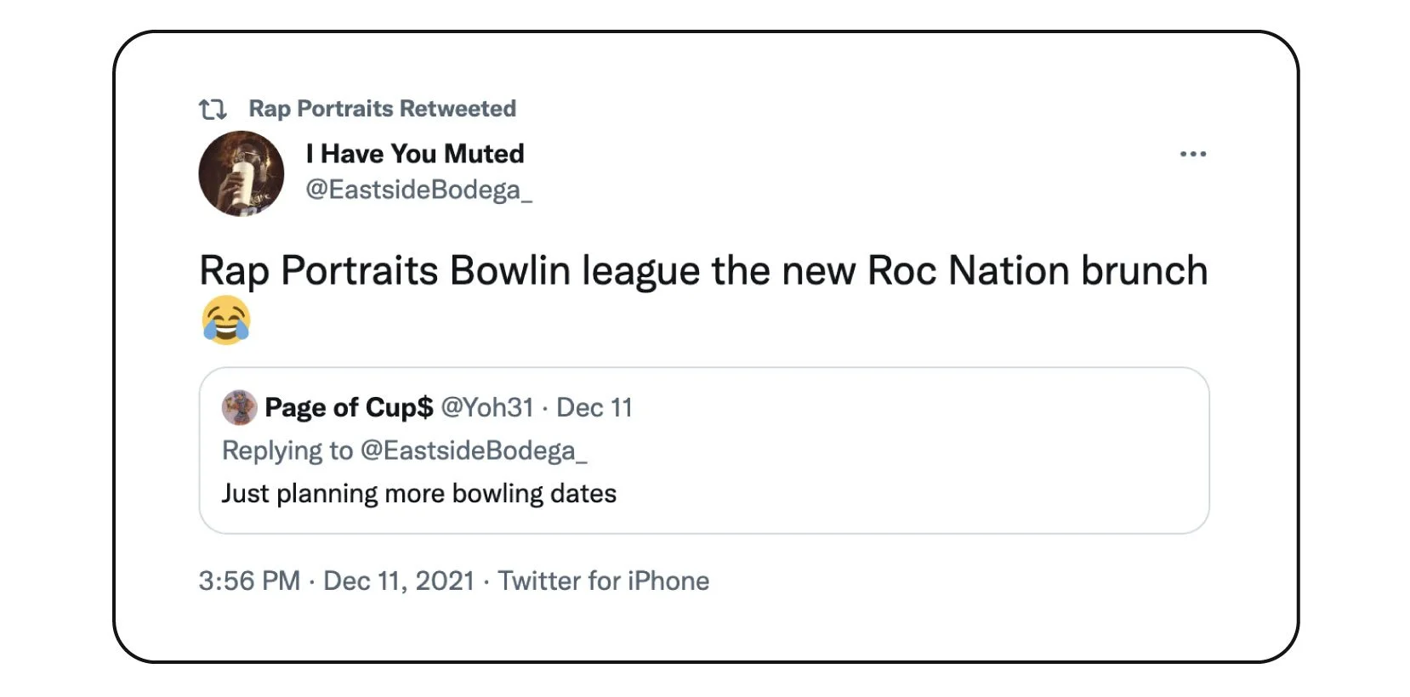Open the Twitter for iPhone source link
The height and width of the screenshot is (697, 1410).
(603, 581)
